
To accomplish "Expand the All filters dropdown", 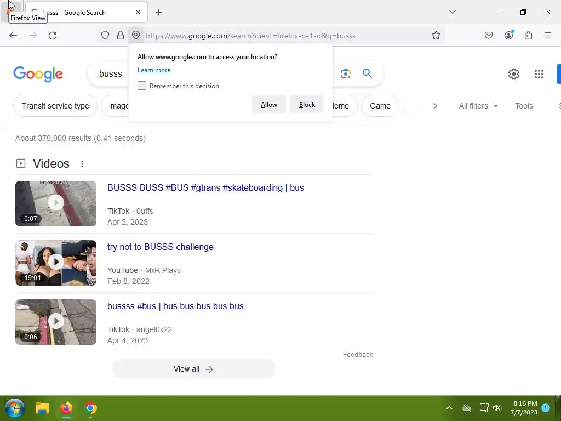I will click(x=478, y=106).
